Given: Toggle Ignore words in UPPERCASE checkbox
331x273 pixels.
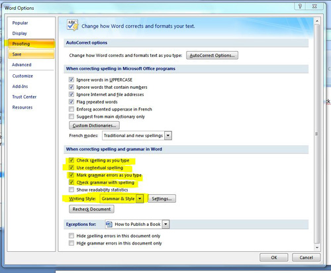Looking at the screenshot, I should point(71,80).
